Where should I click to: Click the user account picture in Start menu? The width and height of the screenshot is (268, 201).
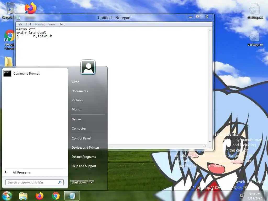point(88,67)
